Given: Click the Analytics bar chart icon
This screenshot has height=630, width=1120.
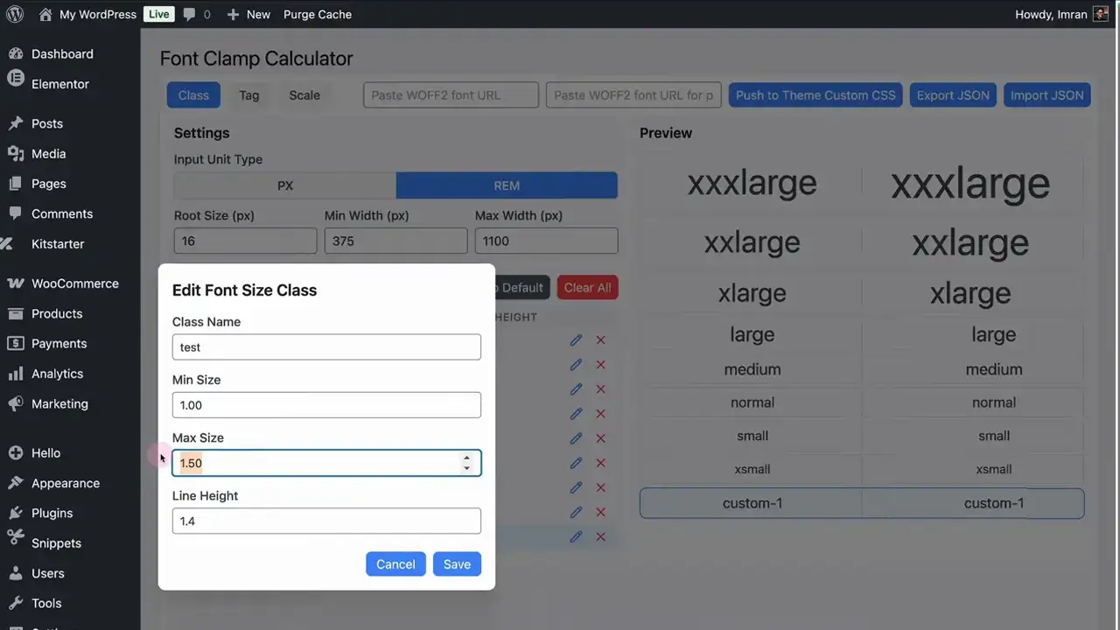Looking at the screenshot, I should click(15, 374).
